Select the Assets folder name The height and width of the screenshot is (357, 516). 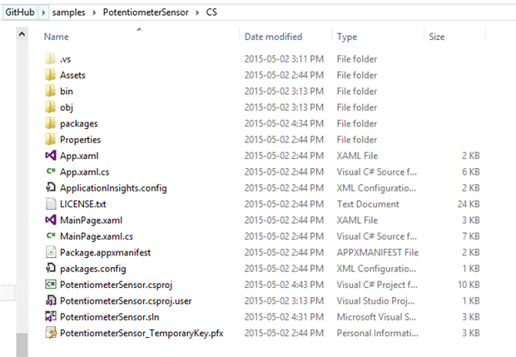[x=72, y=75]
